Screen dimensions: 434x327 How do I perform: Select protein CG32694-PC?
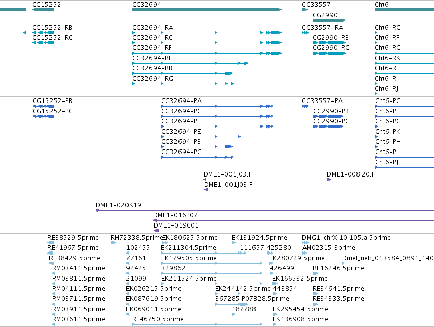(181, 111)
